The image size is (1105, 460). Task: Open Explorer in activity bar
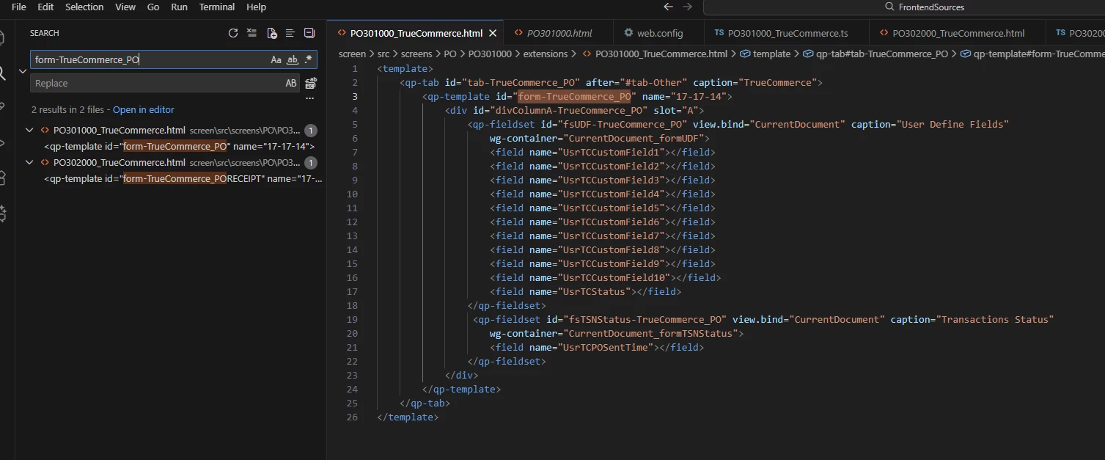coord(2,37)
